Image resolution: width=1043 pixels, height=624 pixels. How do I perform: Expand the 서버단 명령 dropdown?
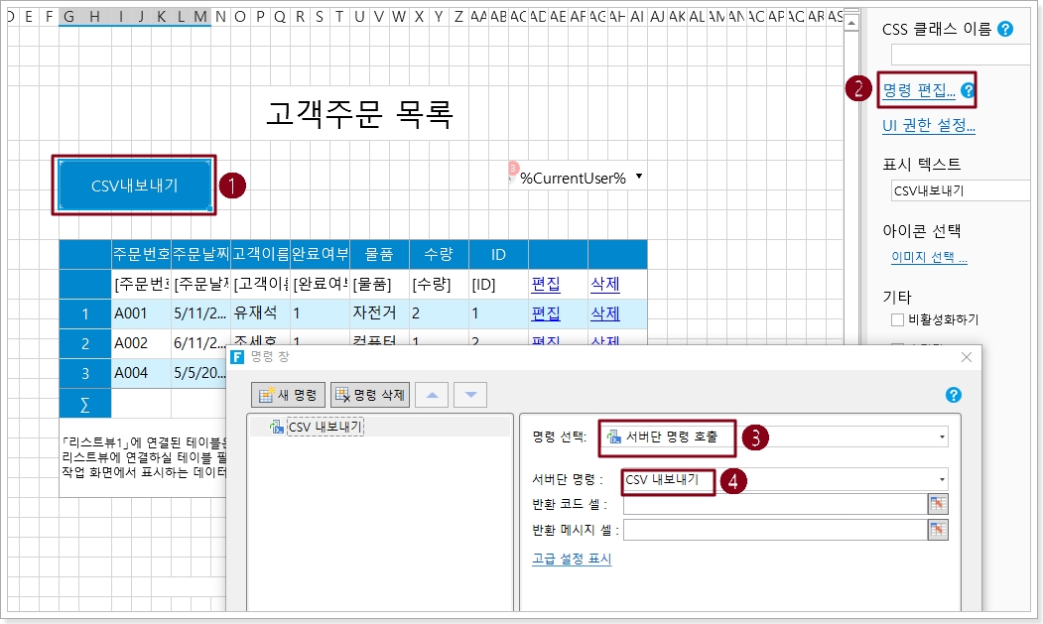[940, 480]
